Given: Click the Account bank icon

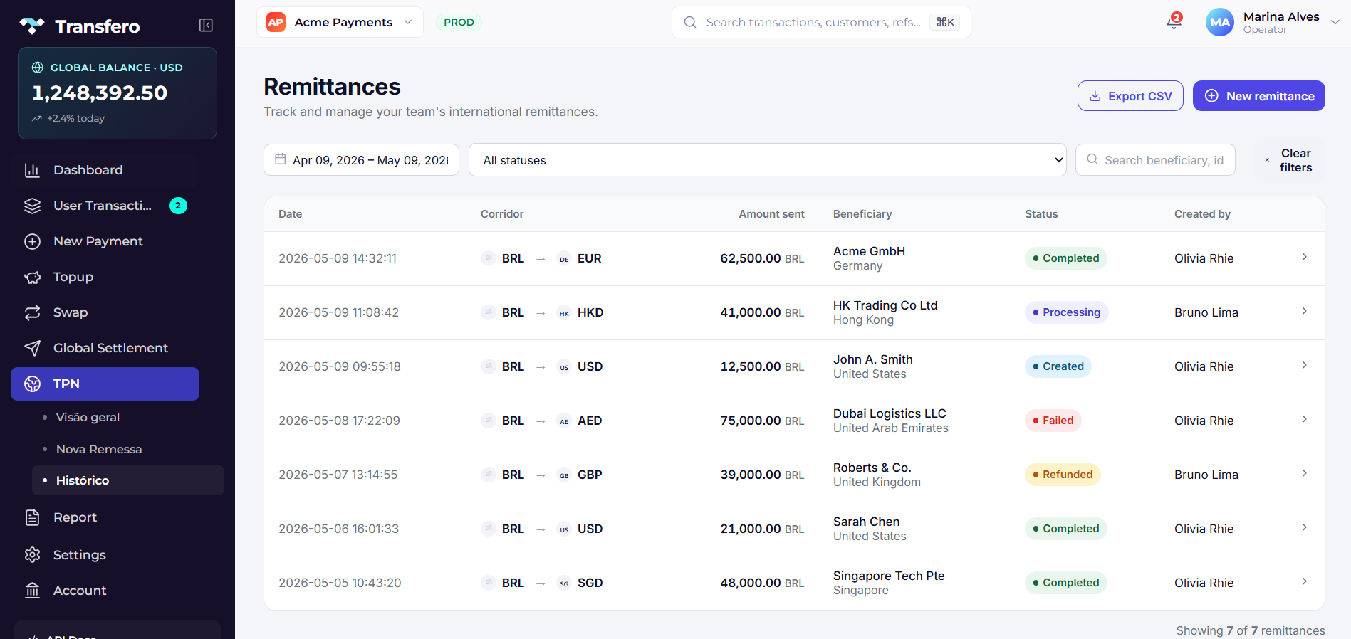Looking at the screenshot, I should tap(32, 591).
